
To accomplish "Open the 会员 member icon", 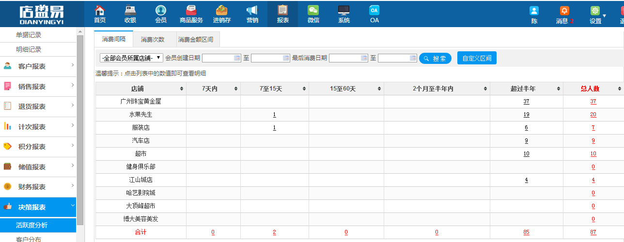I will pos(161,10).
